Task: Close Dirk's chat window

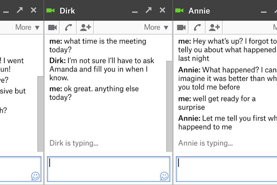Action: click(162, 11)
